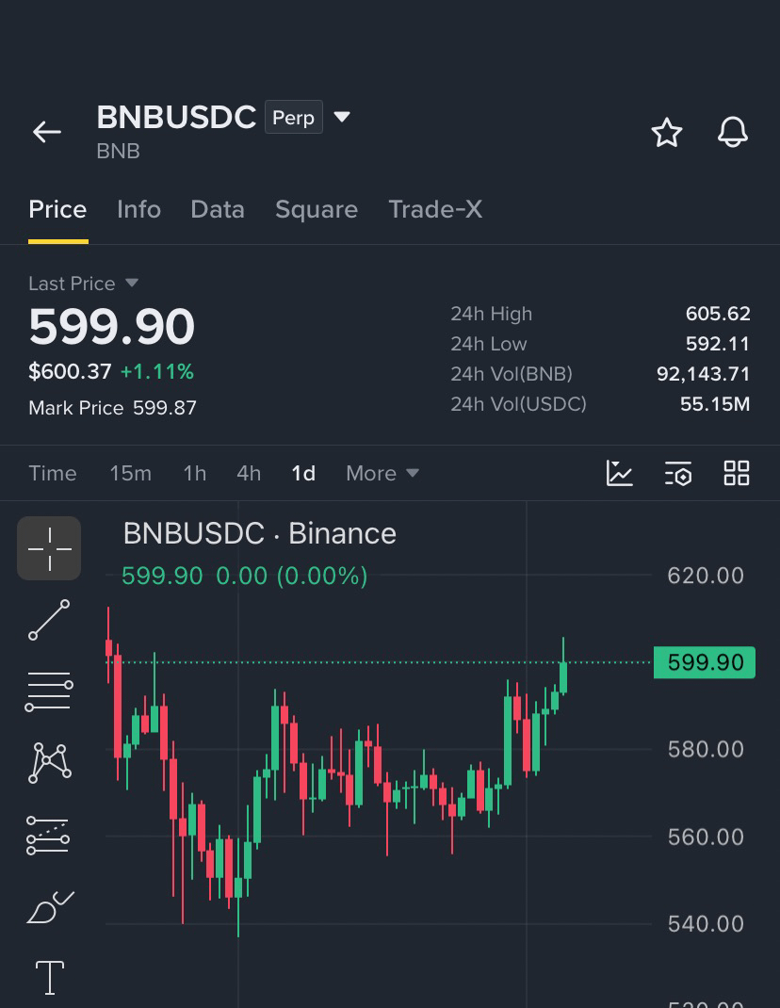The width and height of the screenshot is (780, 1008).
Task: Go back using the left arrow
Action: coord(47,132)
